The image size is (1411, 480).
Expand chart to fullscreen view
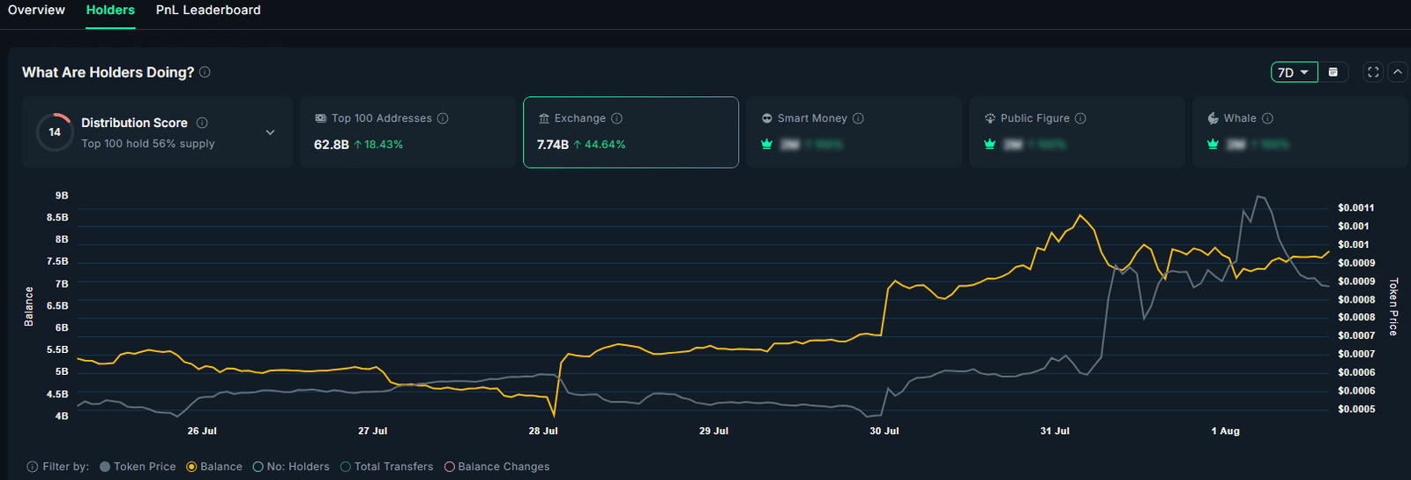click(1372, 72)
